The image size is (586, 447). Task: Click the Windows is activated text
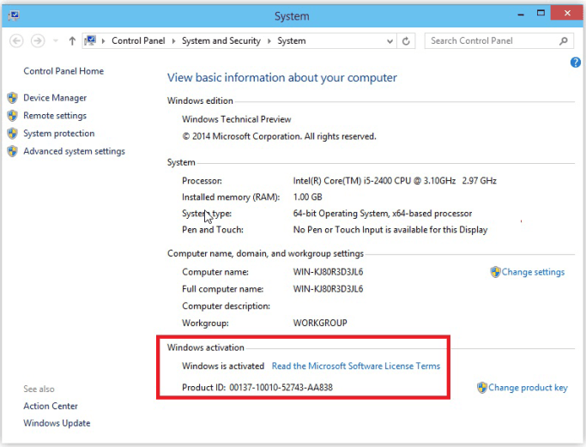coord(223,365)
